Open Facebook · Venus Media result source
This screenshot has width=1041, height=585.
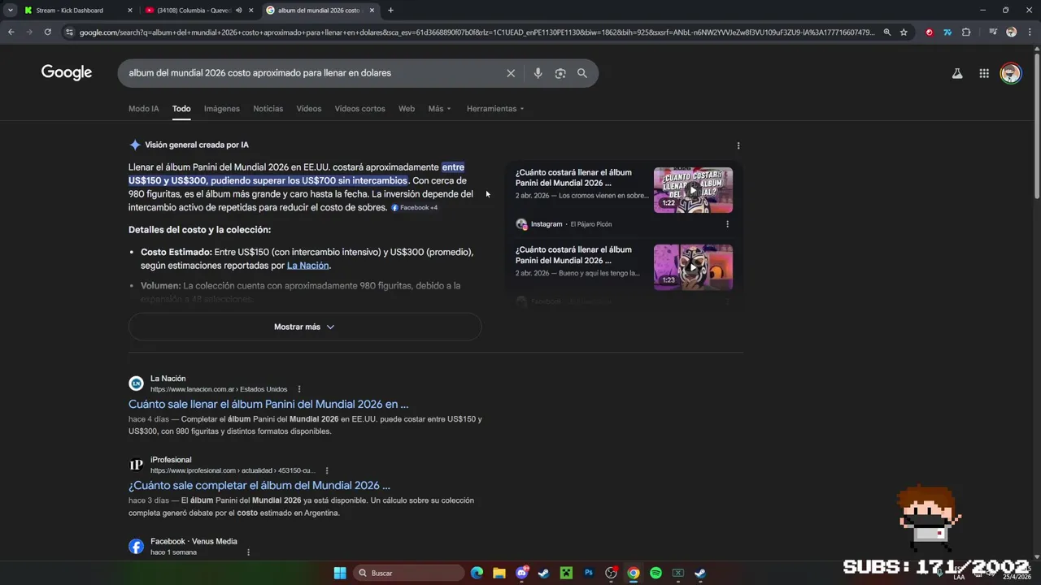[x=194, y=542]
